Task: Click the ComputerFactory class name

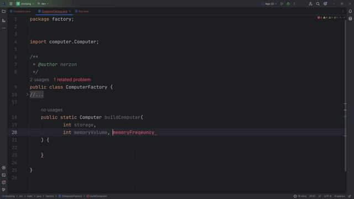Action: [x=86, y=87]
